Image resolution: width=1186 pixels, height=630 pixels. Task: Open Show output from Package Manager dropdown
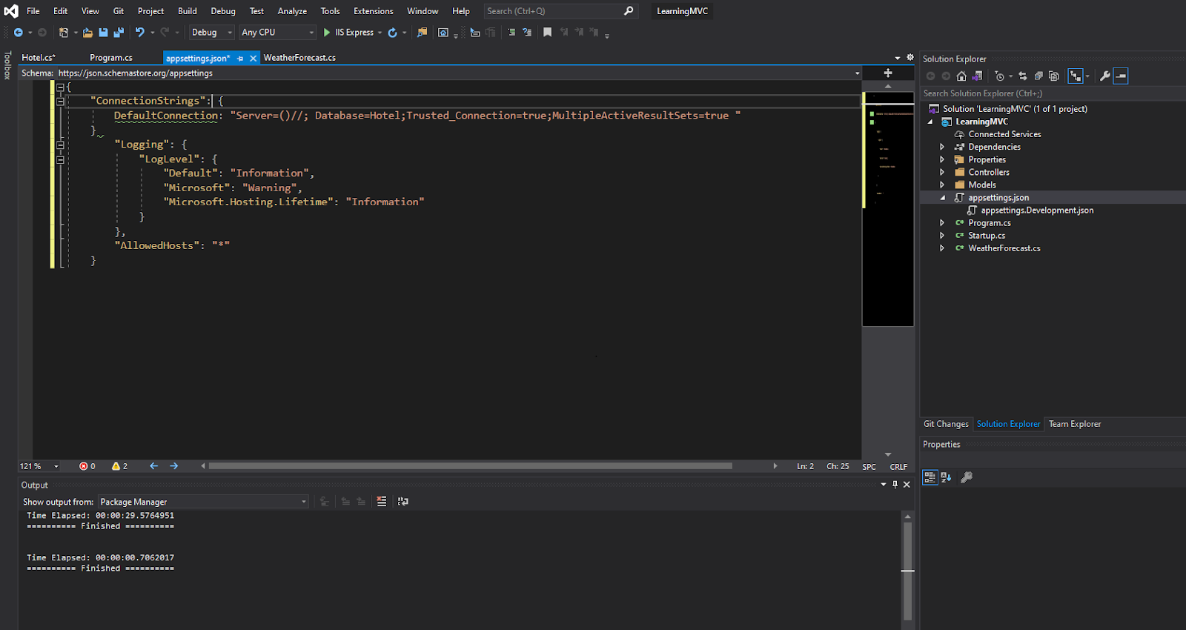tap(203, 502)
